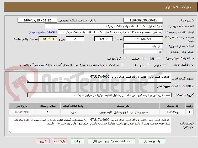Click resize handle of شرح کلی نیاز textarea
The width and height of the screenshot is (198, 148).
[28, 81]
